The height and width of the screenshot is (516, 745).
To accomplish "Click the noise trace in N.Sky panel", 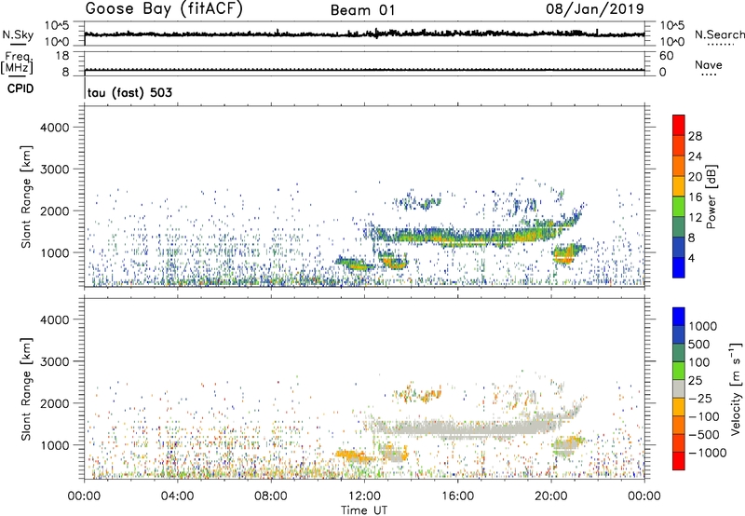I will pos(364,34).
